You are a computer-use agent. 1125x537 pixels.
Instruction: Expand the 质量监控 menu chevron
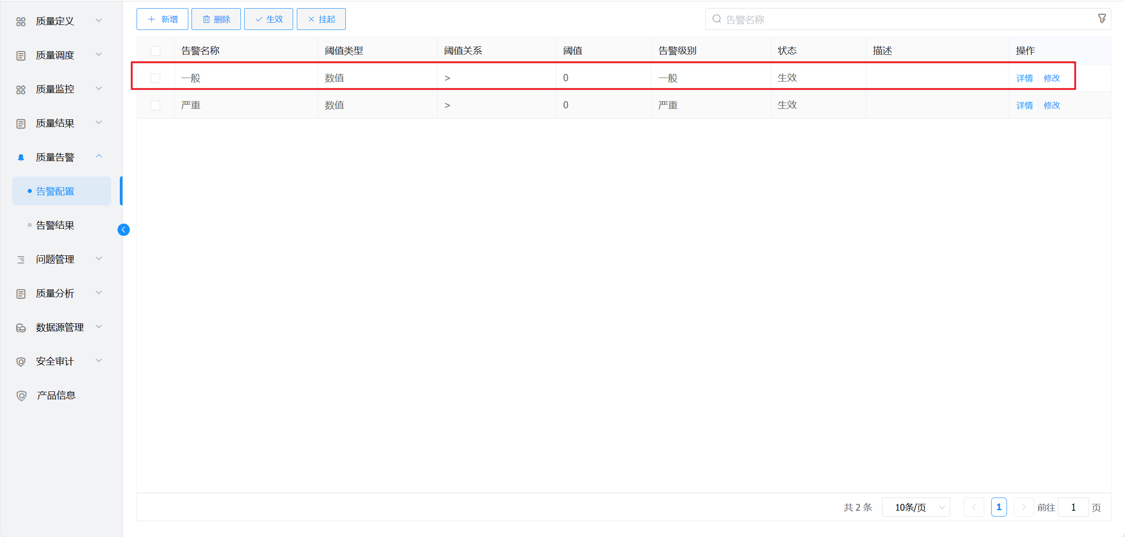pos(99,88)
